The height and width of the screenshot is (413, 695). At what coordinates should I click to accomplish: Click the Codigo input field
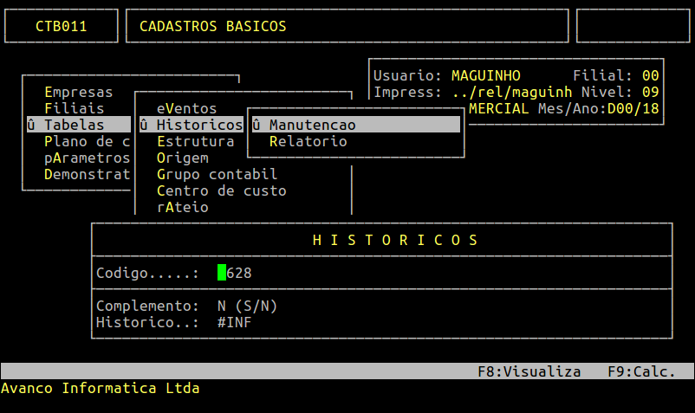point(235,273)
